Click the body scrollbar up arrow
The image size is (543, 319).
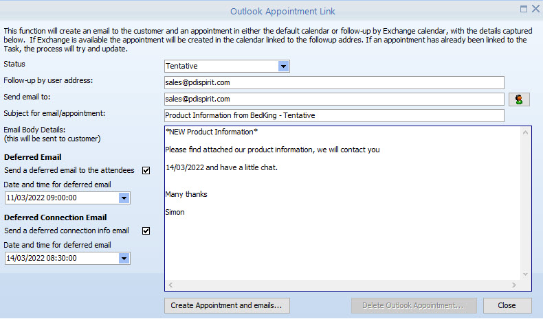point(525,132)
